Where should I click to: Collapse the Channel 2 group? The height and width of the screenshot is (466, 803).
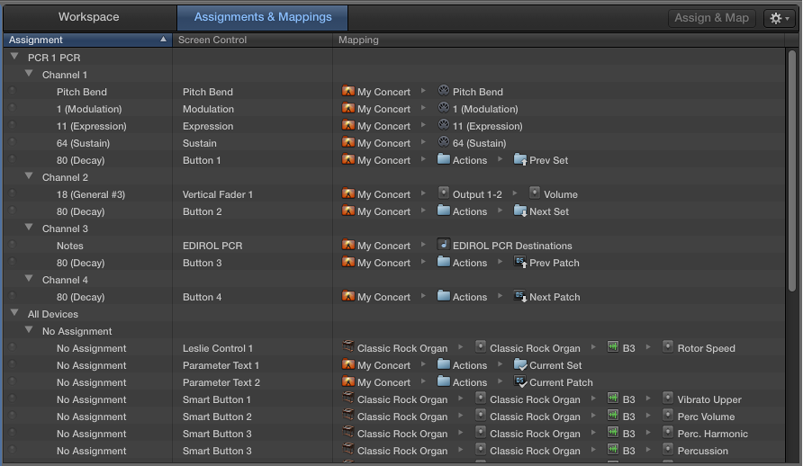pos(29,176)
